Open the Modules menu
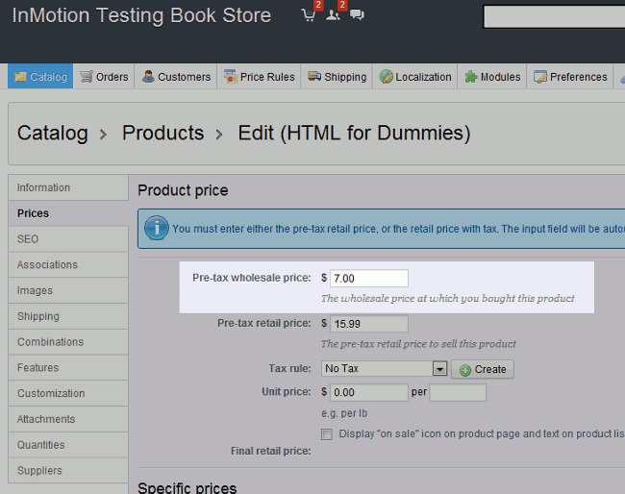 pos(492,77)
